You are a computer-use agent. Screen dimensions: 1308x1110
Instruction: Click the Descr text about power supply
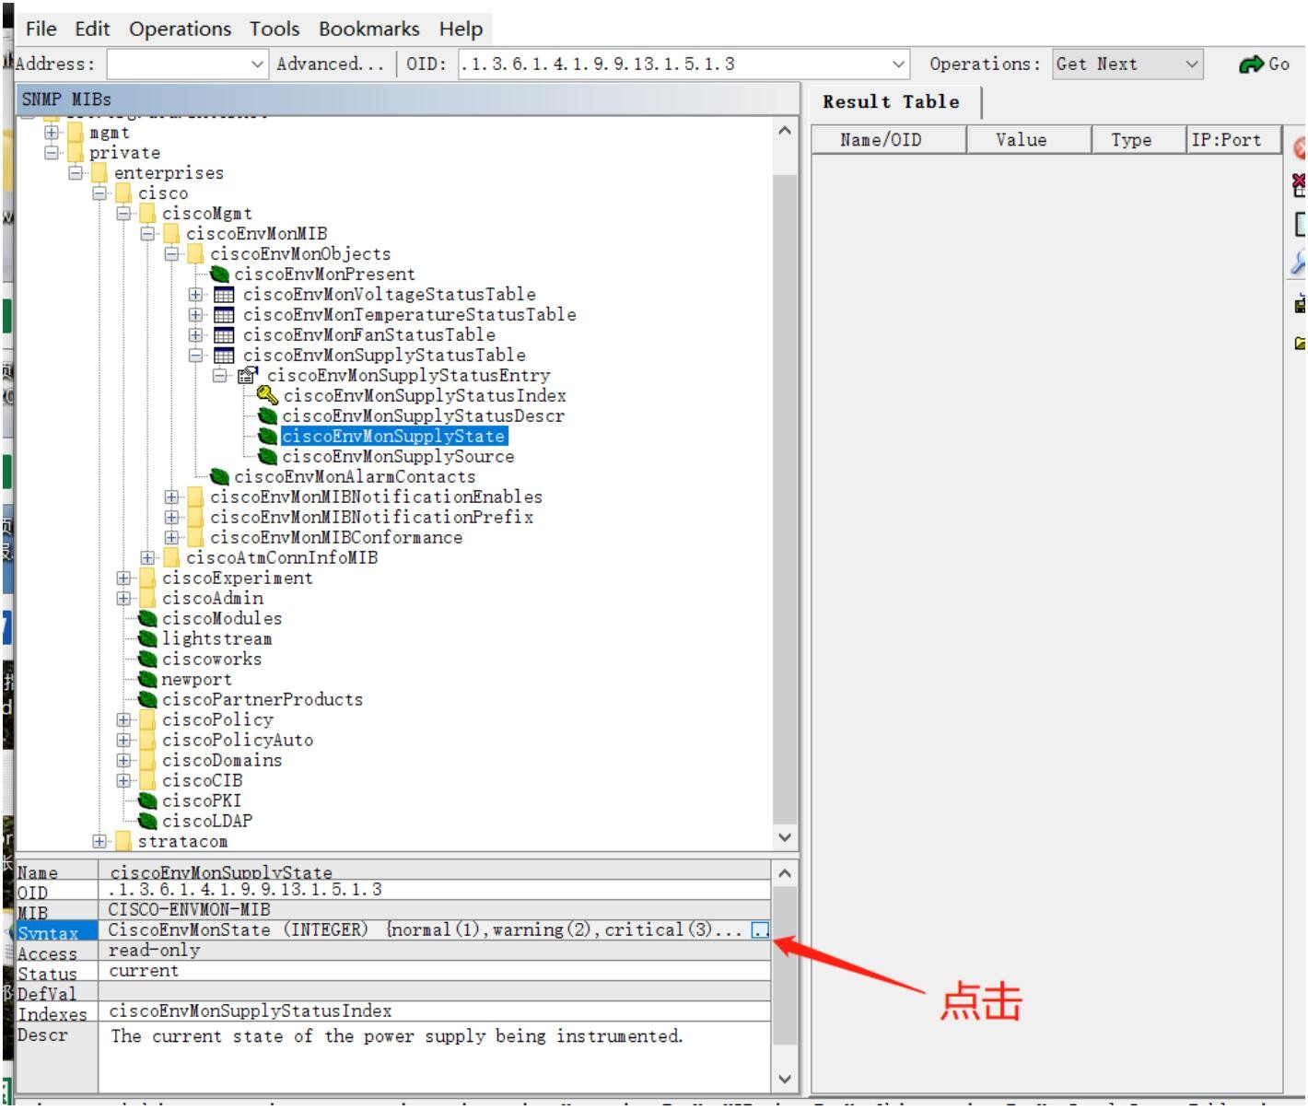397,1037
